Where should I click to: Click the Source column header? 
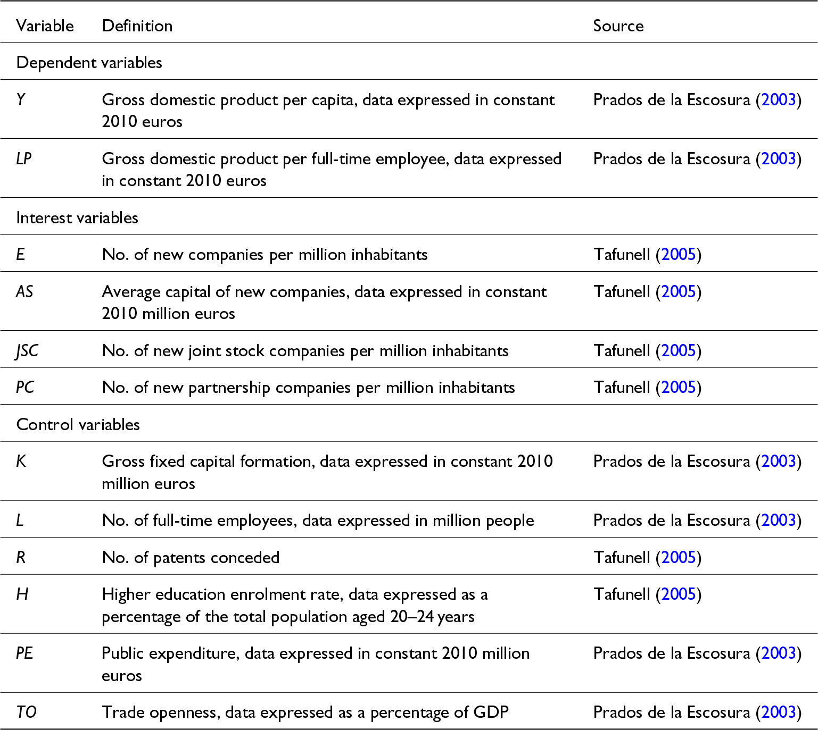618,26
